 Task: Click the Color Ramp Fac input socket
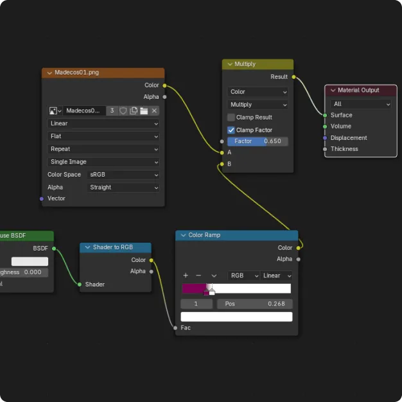coord(175,328)
